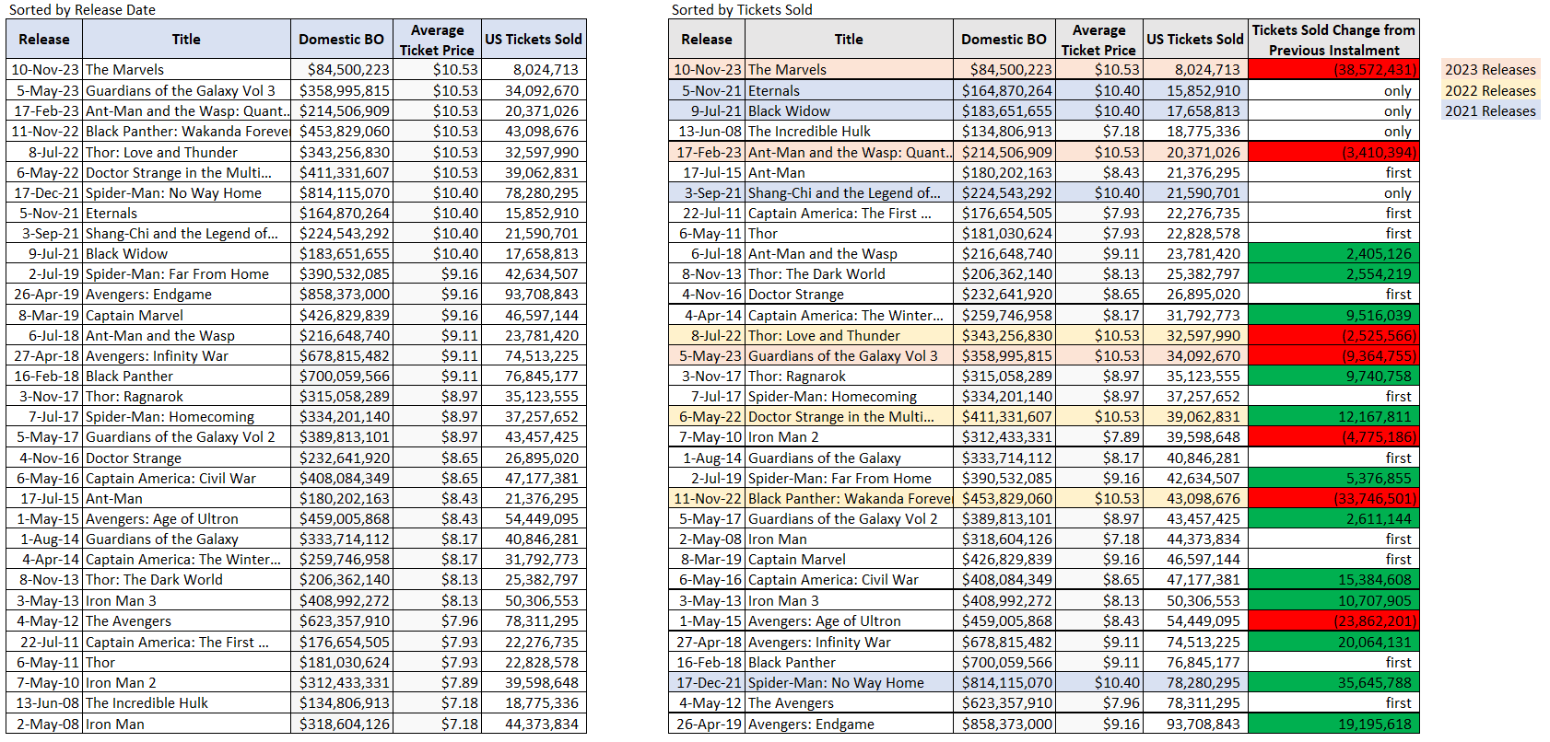
Task: Click the red (38,572,431) change cell
Action: (1333, 70)
